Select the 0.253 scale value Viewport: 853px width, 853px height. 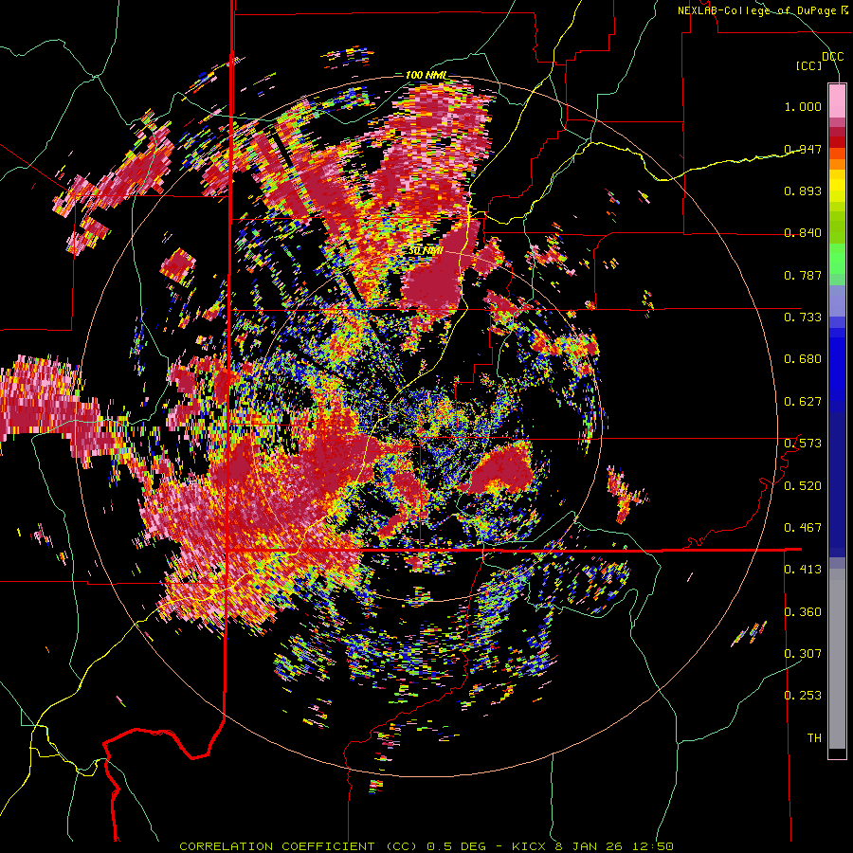pos(803,696)
